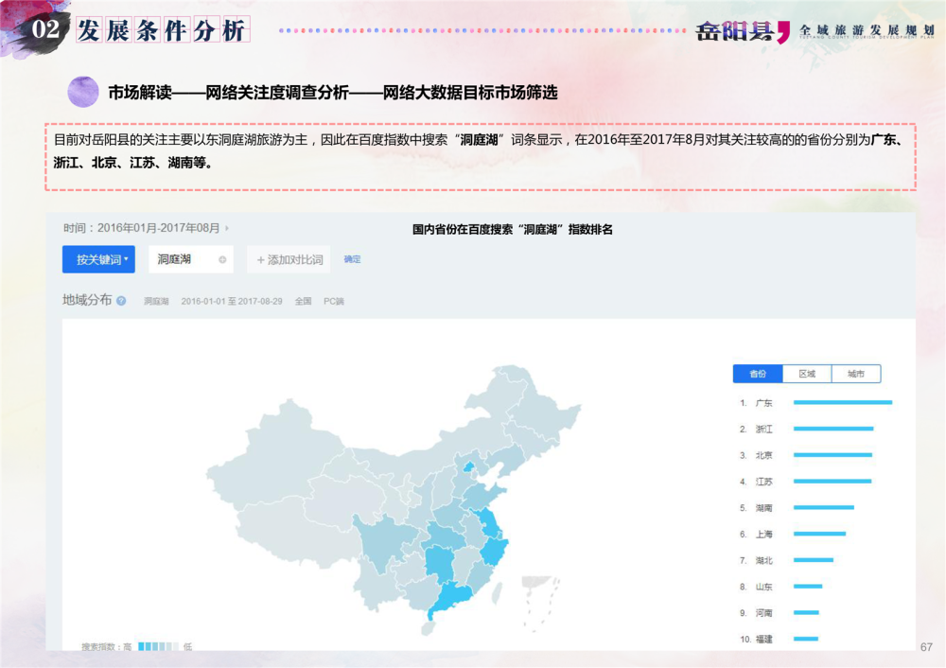Click the 02 section number badge
The height and width of the screenshot is (668, 946).
pyautogui.click(x=45, y=30)
